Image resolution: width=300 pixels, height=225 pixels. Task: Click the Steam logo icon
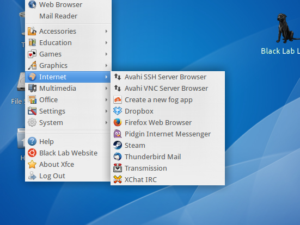tap(118, 145)
